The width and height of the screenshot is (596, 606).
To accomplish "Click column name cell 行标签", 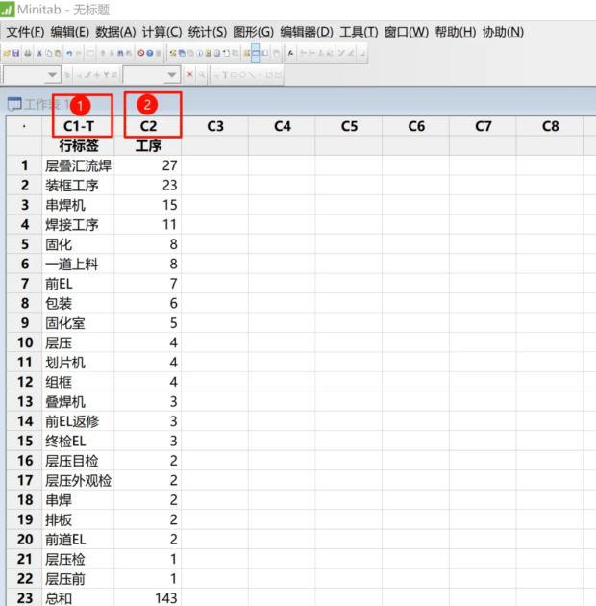I will tap(79, 145).
